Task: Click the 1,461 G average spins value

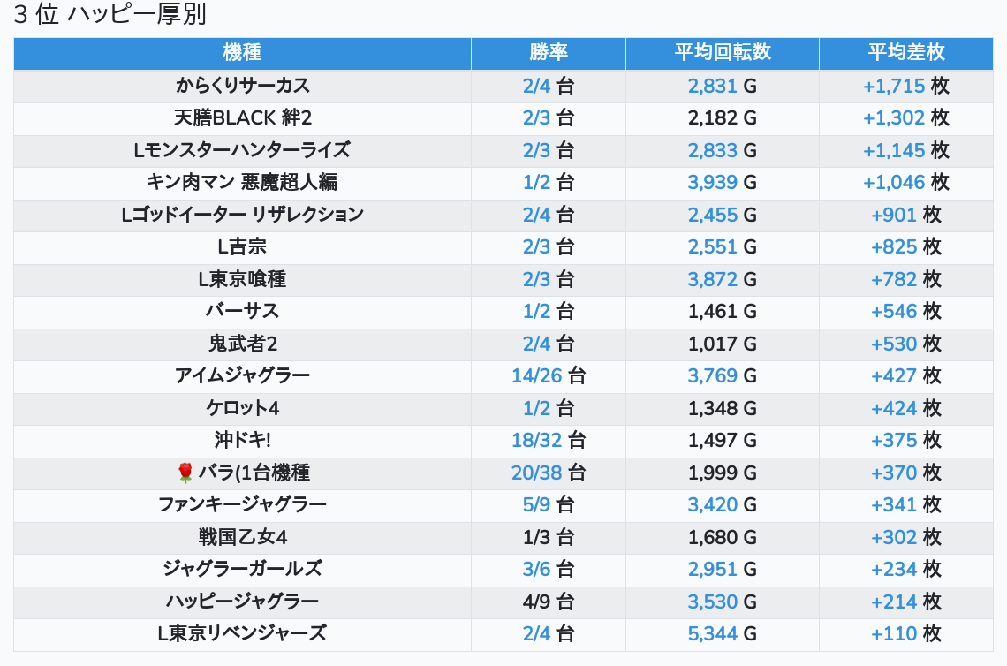Action: tap(723, 312)
